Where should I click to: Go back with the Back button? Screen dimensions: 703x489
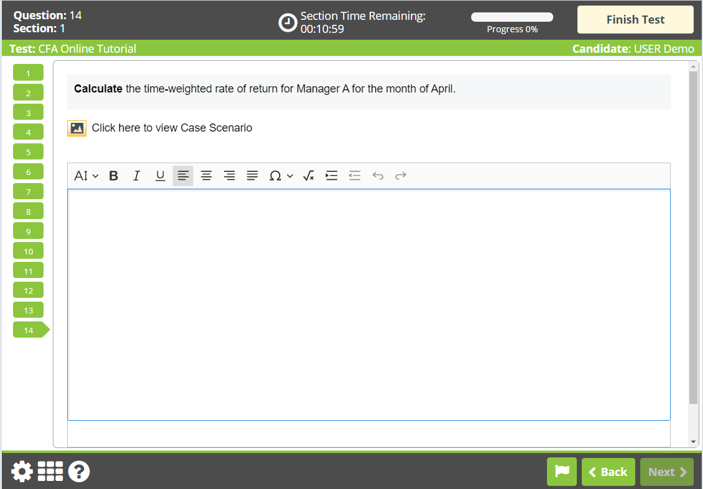pos(608,472)
